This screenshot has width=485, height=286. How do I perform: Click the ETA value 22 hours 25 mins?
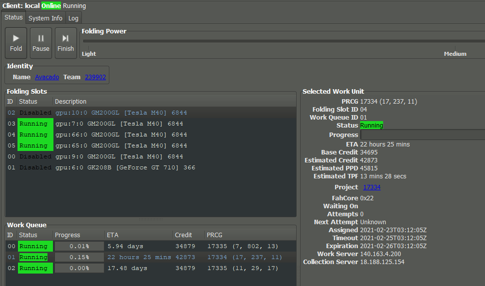pyautogui.click(x=385, y=144)
